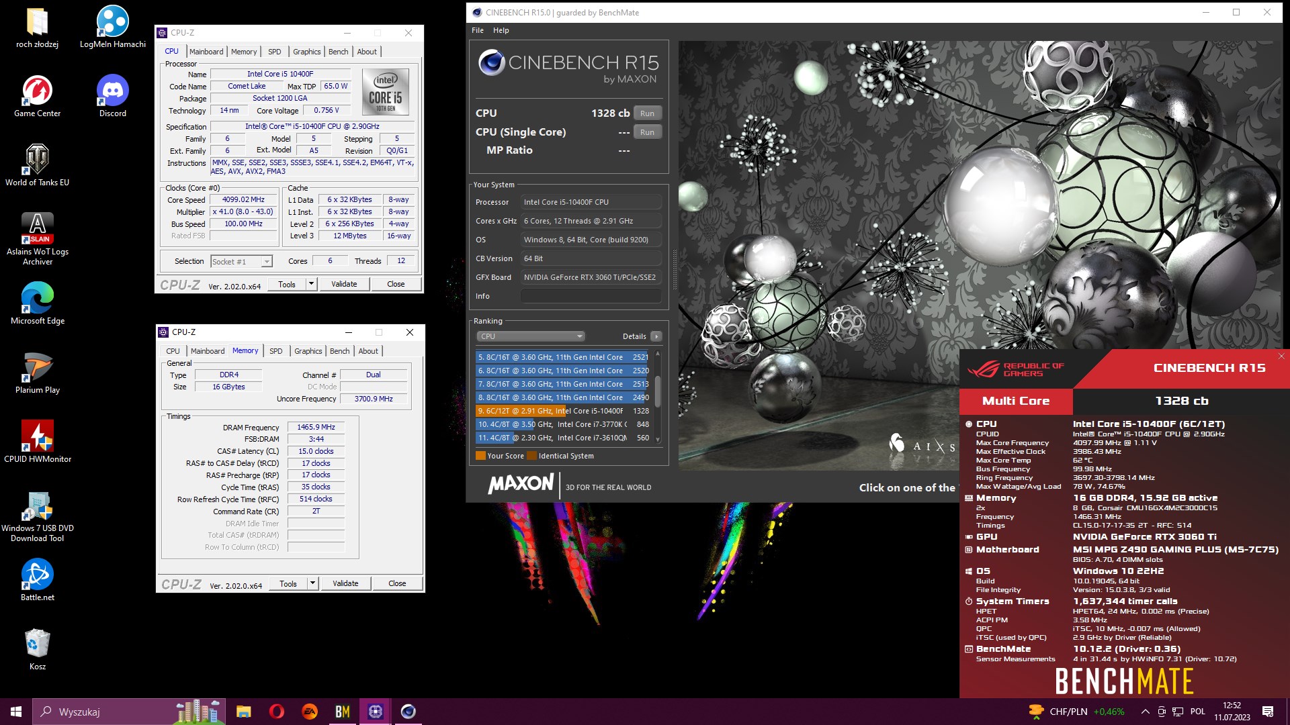Open Cinebench Help menu
The width and height of the screenshot is (1290, 725).
pyautogui.click(x=501, y=30)
